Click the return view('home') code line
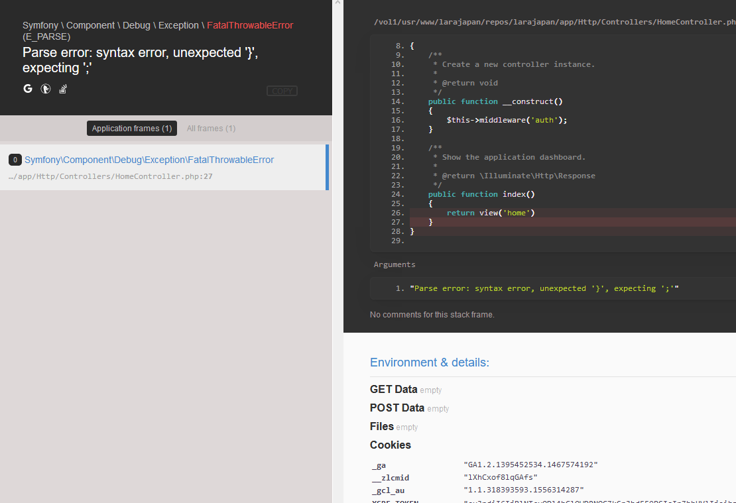736x503 pixels. 490,213
